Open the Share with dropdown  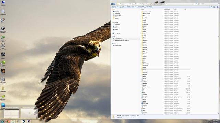[x=141, y=7]
